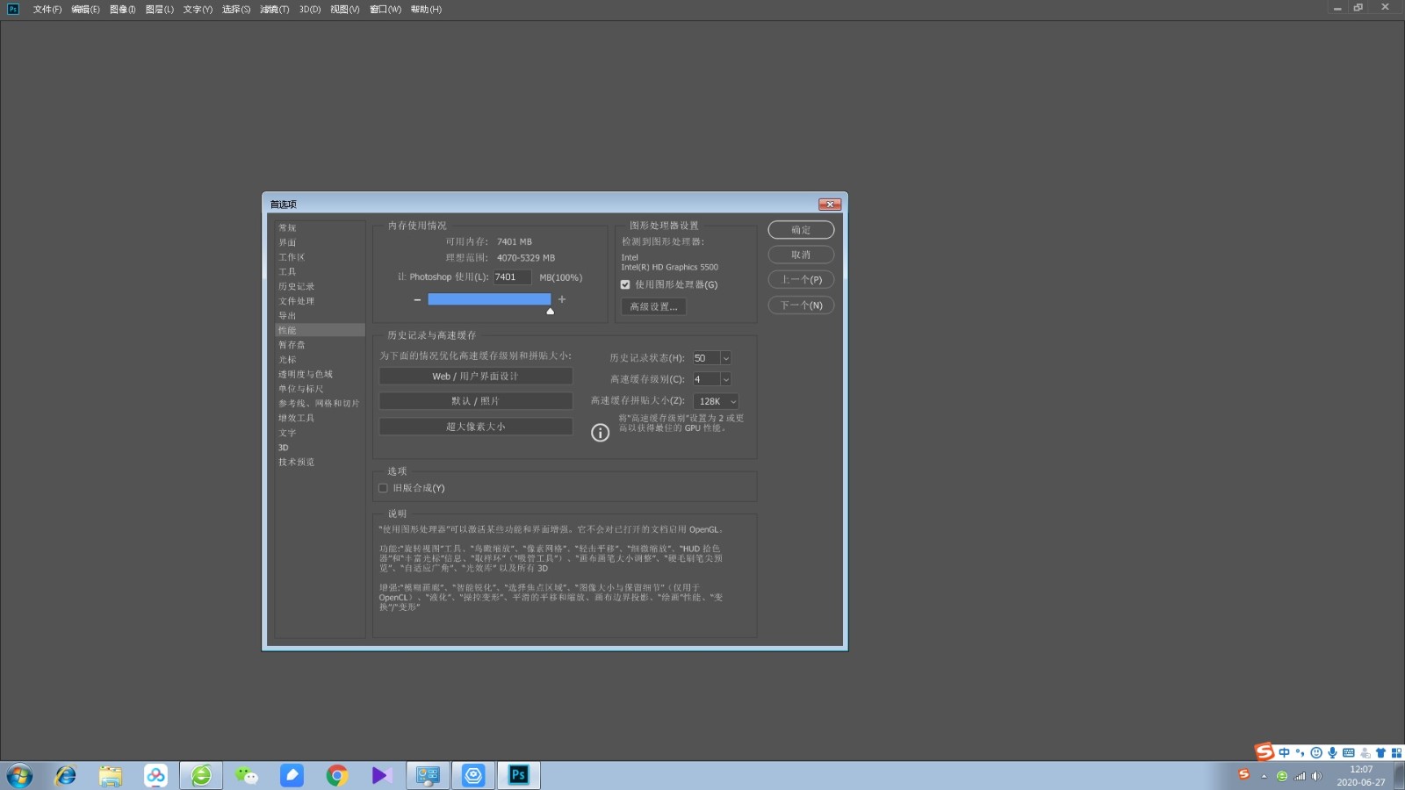Launch Google Chrome from the taskbar
The width and height of the screenshot is (1405, 790).
coord(337,775)
